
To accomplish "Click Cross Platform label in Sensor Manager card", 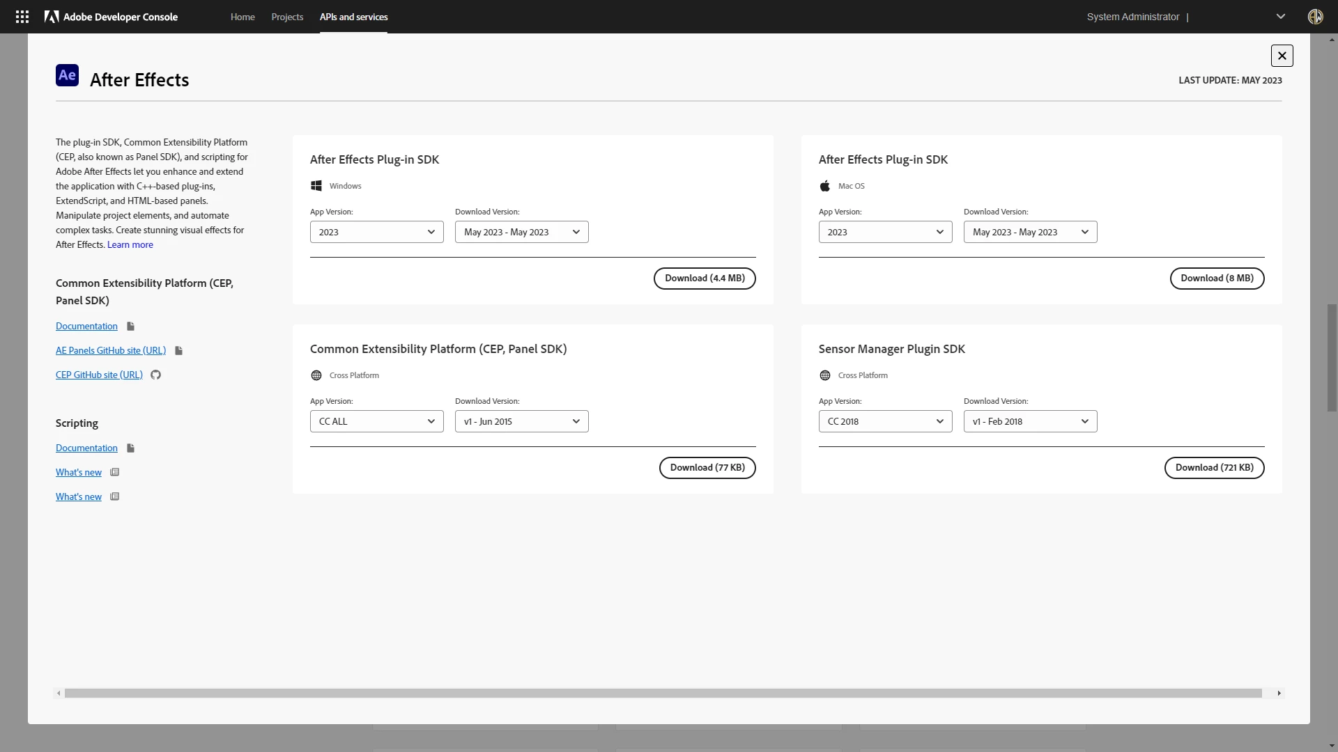I will 863,375.
